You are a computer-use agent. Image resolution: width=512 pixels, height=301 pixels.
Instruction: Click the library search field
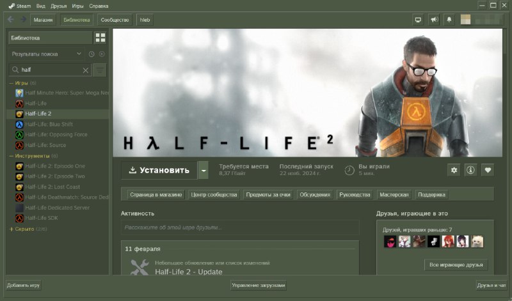click(50, 70)
